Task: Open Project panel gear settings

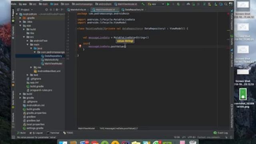Action: tap(57, 10)
